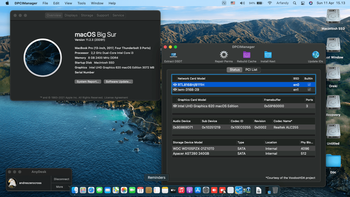Click the System Report button
Viewport: 350px width, 197px height.
88,82
